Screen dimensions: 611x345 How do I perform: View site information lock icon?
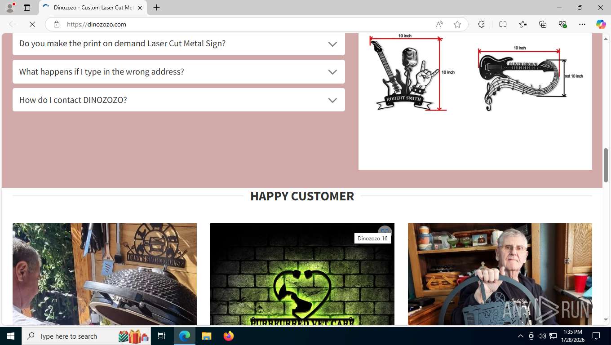[x=57, y=24]
